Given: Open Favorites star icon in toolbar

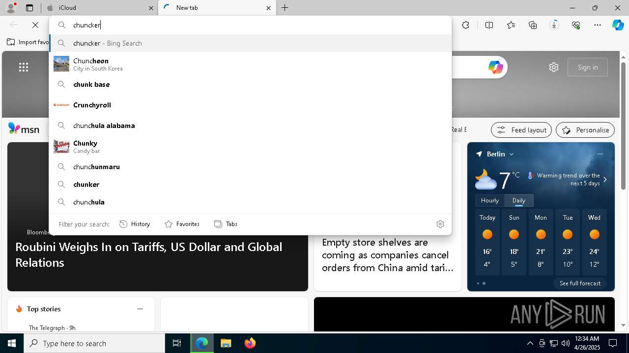Looking at the screenshot, I should 511,25.
